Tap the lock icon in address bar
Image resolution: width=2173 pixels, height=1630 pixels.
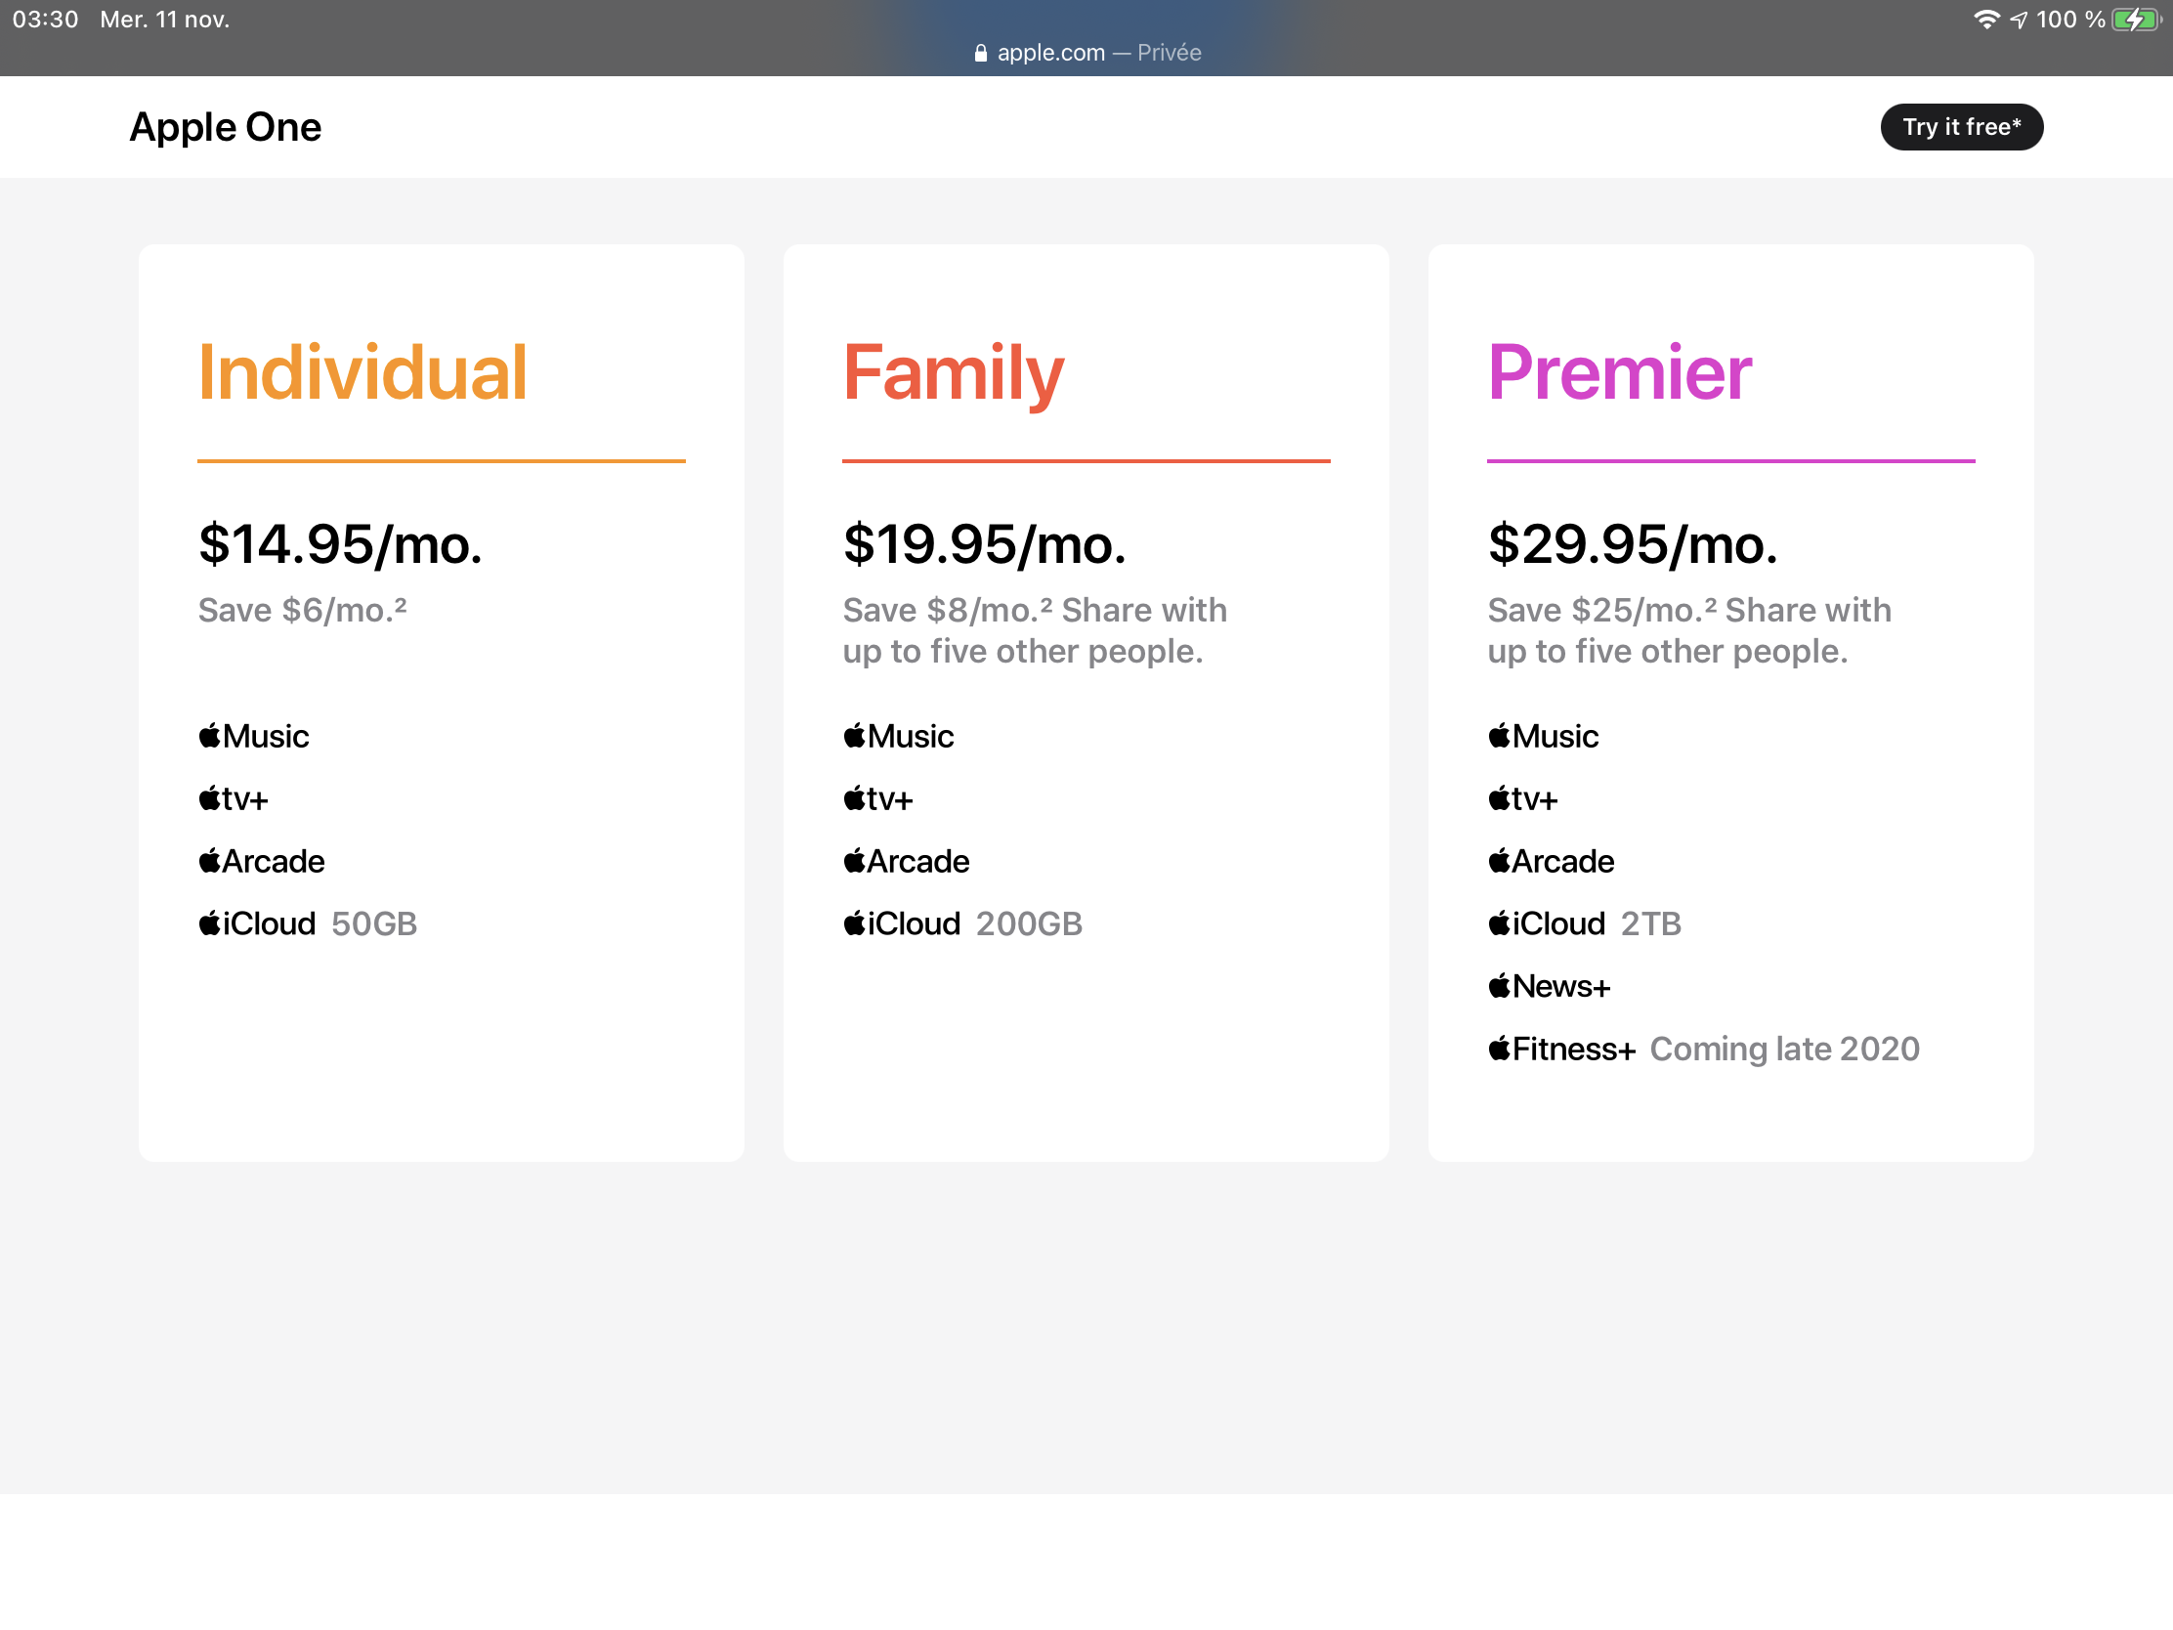pyautogui.click(x=980, y=53)
